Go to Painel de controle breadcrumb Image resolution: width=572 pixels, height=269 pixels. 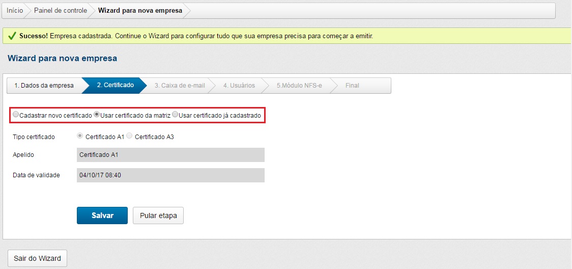[x=60, y=10]
